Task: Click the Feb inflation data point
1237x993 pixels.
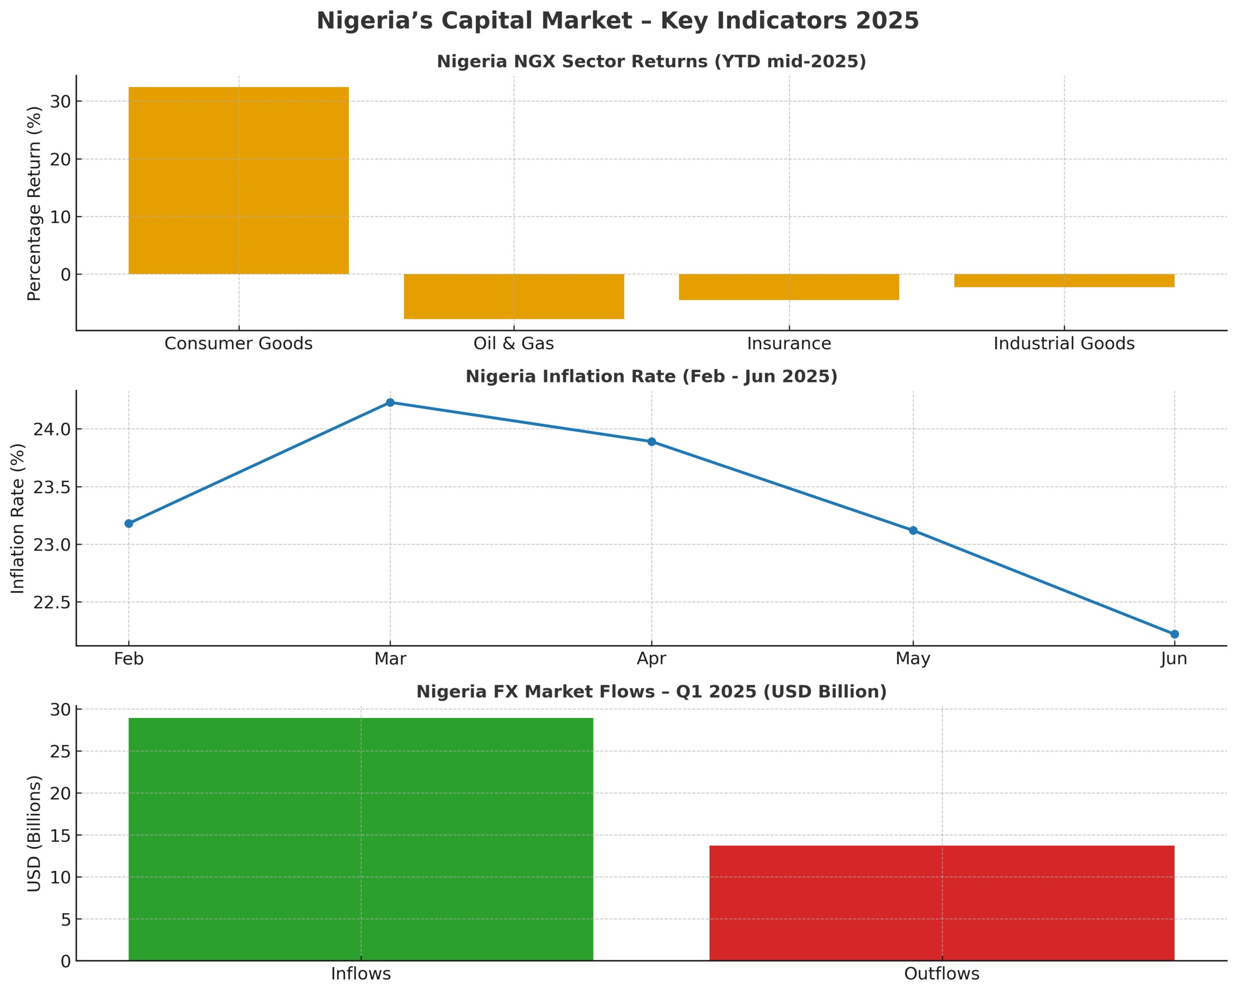Action: tap(129, 524)
